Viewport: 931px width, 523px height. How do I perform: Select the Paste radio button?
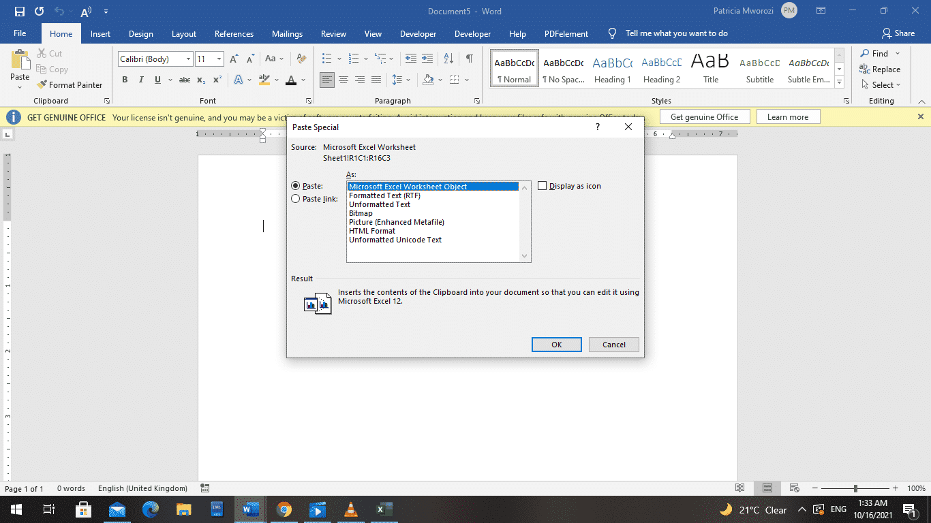click(296, 185)
